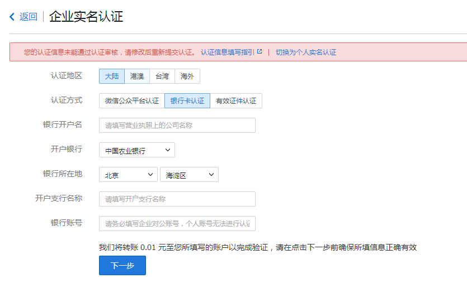The image size is (467, 307).
Task: Focus the 银行账号 input field
Action: coord(177,224)
